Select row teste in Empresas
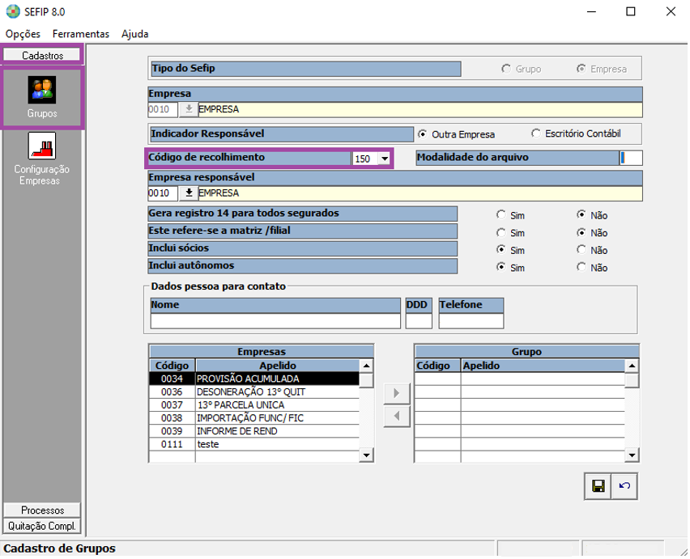The image size is (690, 559). pyautogui.click(x=254, y=444)
